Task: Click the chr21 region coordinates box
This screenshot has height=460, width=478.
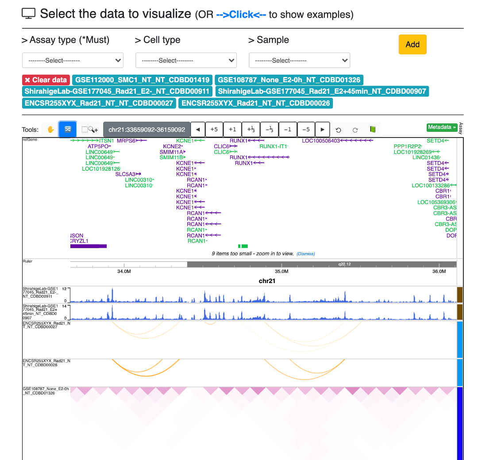Action: click(x=146, y=130)
